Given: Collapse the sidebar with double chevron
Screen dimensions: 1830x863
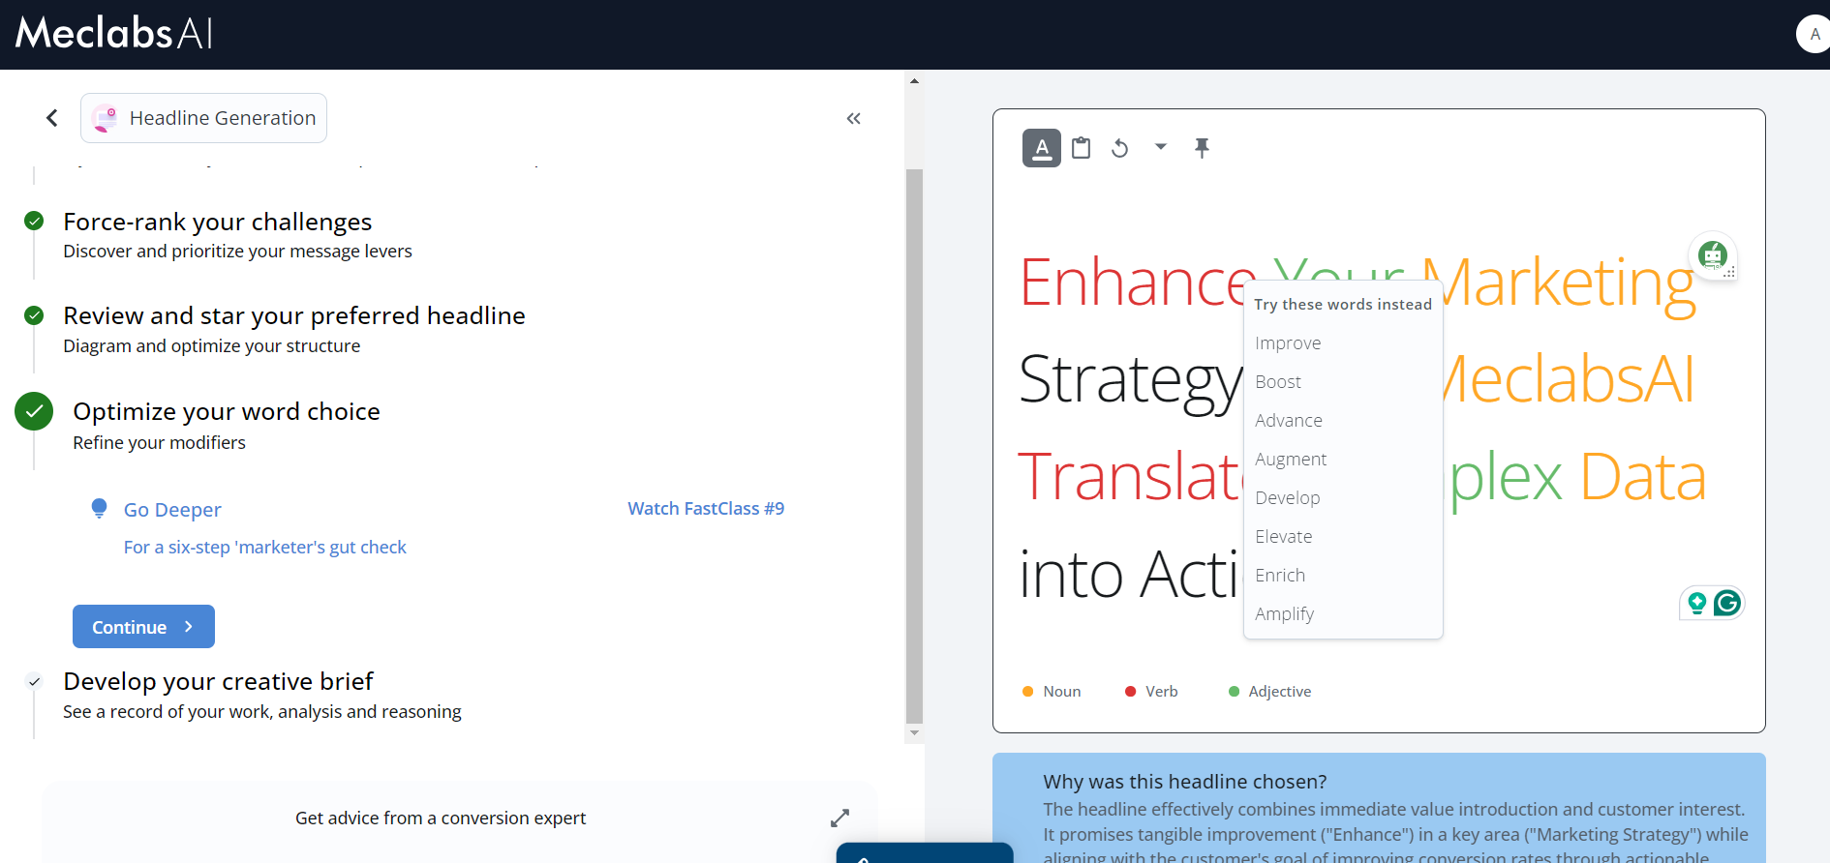Looking at the screenshot, I should tap(853, 118).
